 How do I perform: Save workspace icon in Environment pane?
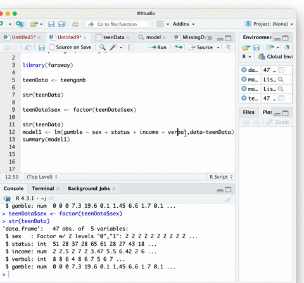[256, 47]
